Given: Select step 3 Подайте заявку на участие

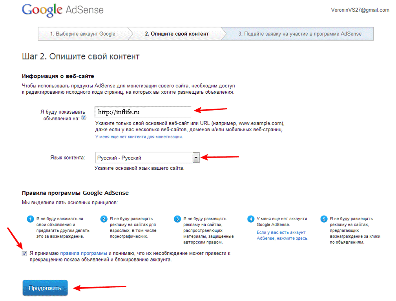Looking at the screenshot, I should click(300, 34).
